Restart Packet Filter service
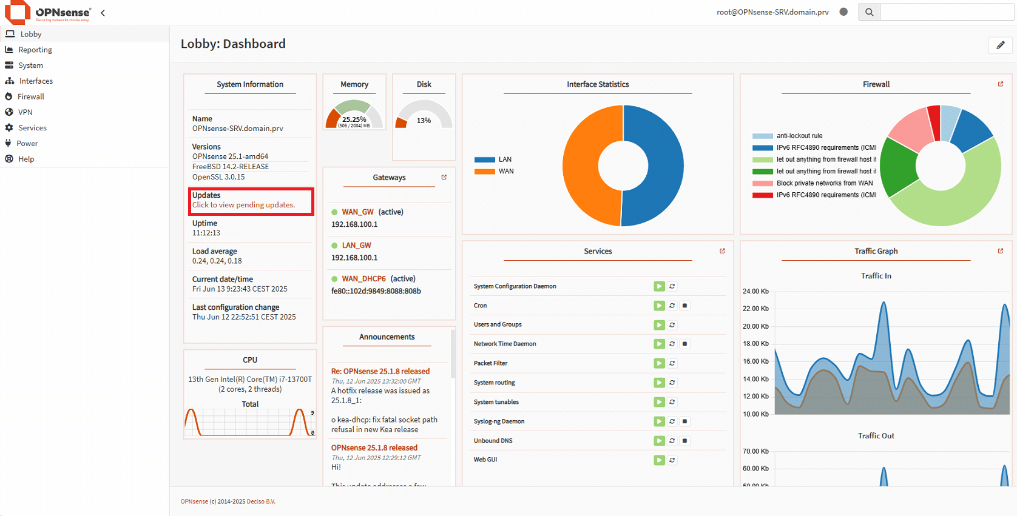 (x=672, y=363)
